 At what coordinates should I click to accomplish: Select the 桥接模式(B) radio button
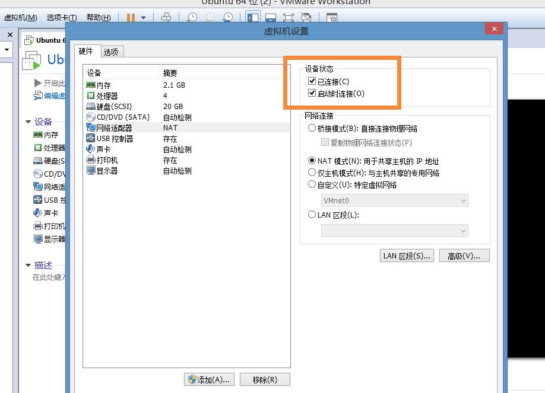[312, 129]
